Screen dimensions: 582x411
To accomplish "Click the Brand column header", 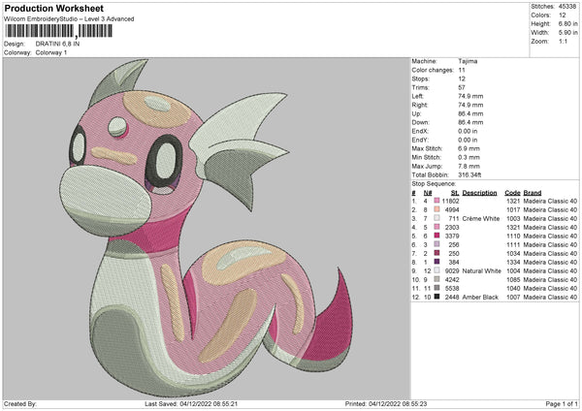I will (x=533, y=193).
